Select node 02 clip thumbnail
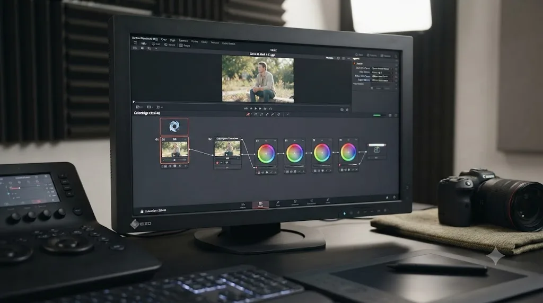 [227, 149]
